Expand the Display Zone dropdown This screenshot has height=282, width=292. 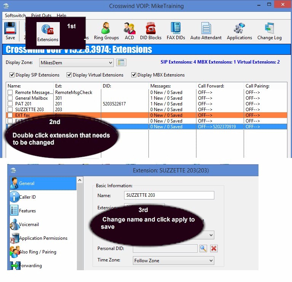pos(110,62)
